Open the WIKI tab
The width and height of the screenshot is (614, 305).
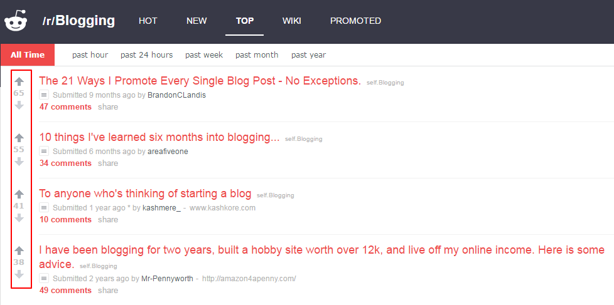(292, 21)
